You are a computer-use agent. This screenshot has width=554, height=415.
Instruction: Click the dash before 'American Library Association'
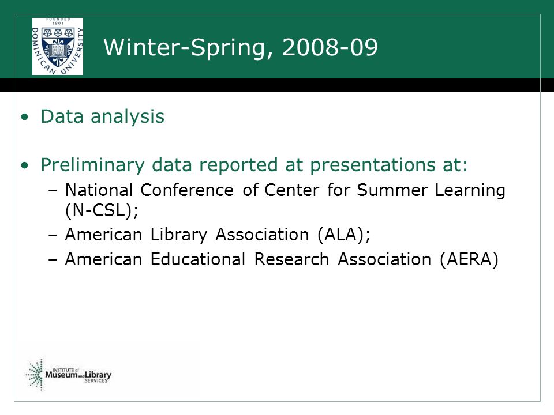click(53, 235)
